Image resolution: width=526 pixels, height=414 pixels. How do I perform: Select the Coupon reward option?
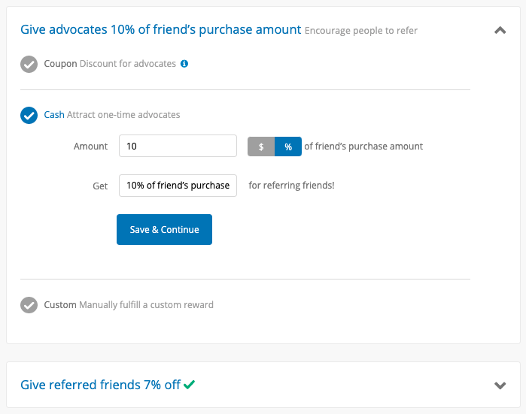pyautogui.click(x=29, y=64)
